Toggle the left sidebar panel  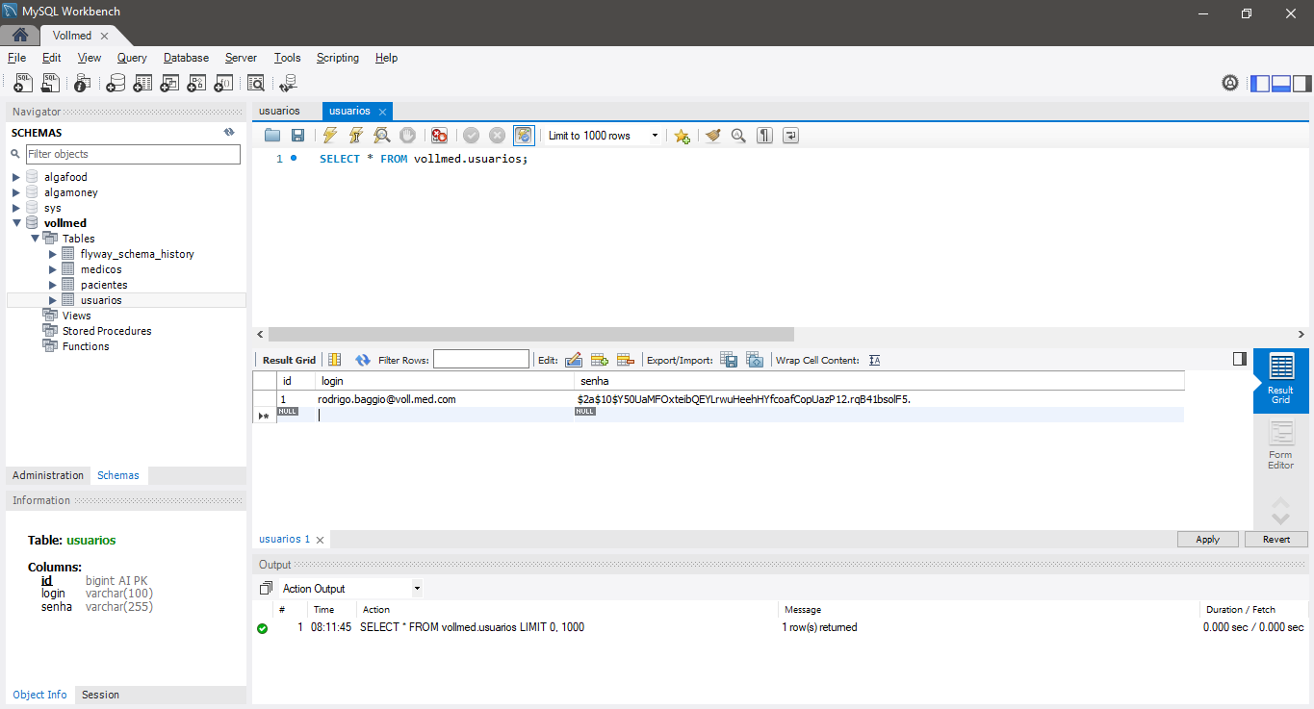(x=1260, y=83)
